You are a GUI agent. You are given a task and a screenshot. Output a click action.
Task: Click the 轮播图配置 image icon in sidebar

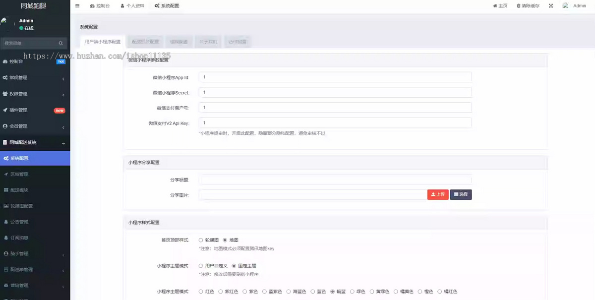click(6, 206)
